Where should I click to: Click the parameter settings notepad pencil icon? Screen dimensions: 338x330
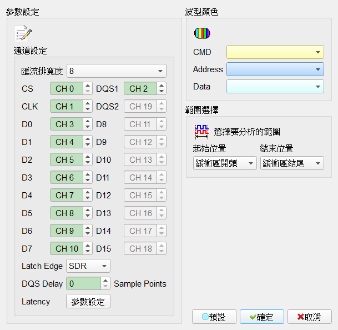[23, 33]
